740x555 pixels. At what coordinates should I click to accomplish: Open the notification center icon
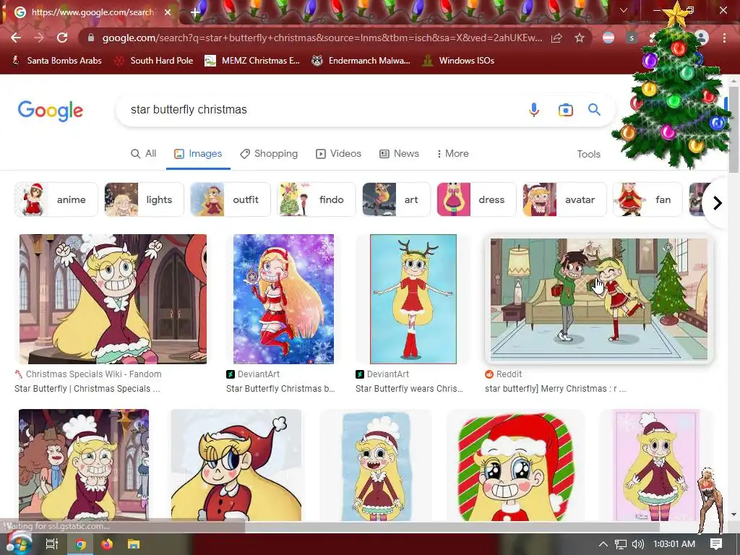(x=716, y=544)
